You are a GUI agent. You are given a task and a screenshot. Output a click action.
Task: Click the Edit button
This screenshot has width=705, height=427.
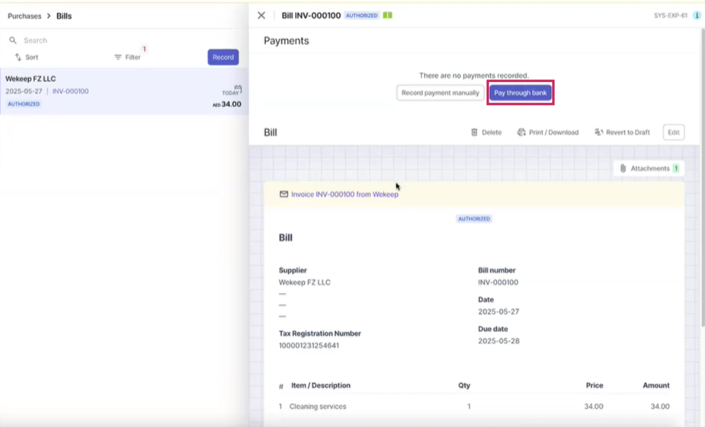(x=674, y=132)
